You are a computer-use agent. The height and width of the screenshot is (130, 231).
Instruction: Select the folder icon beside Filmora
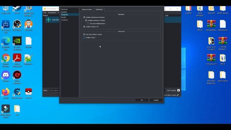click(17, 110)
